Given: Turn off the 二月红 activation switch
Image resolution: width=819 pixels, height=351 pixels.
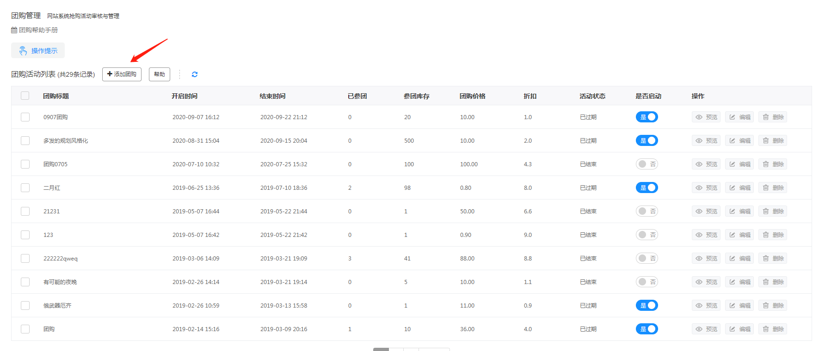Looking at the screenshot, I should pos(647,188).
